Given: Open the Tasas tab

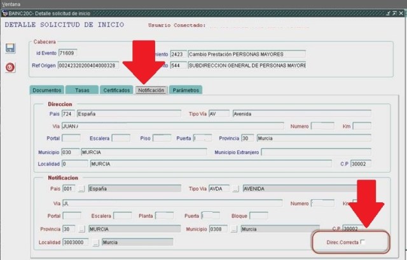Looking at the screenshot, I should tap(82, 90).
